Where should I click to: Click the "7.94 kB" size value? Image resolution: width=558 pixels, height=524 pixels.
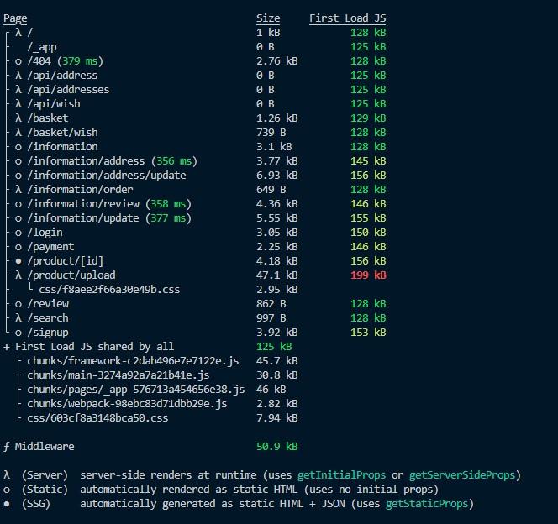pyautogui.click(x=276, y=418)
